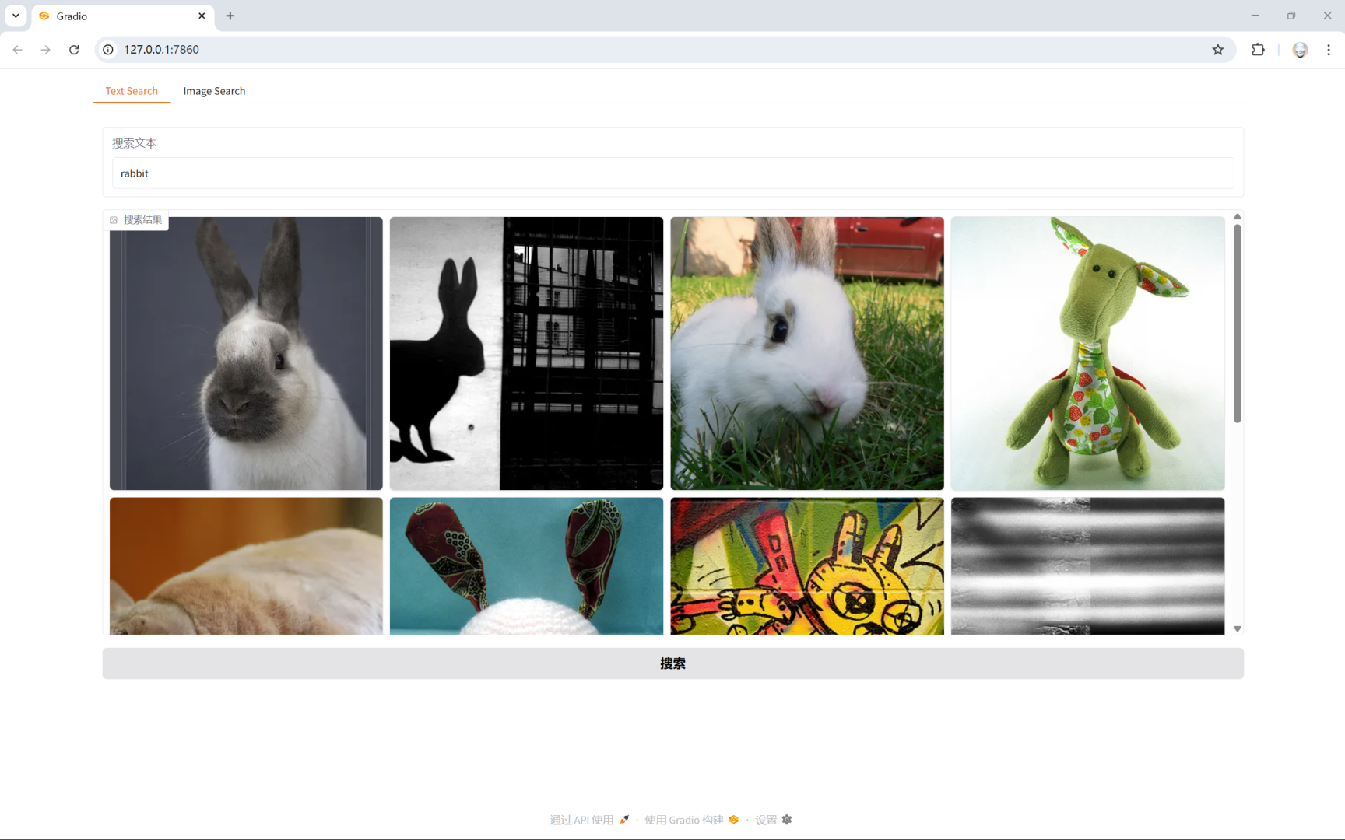This screenshot has height=840, width=1345.
Task: Click the gallery scrollbar down arrow
Action: click(1237, 628)
